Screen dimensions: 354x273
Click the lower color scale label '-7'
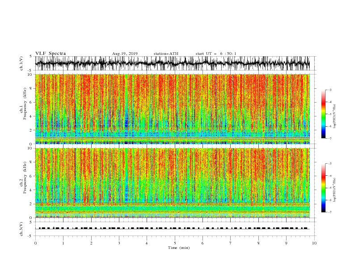pyautogui.click(x=329, y=212)
